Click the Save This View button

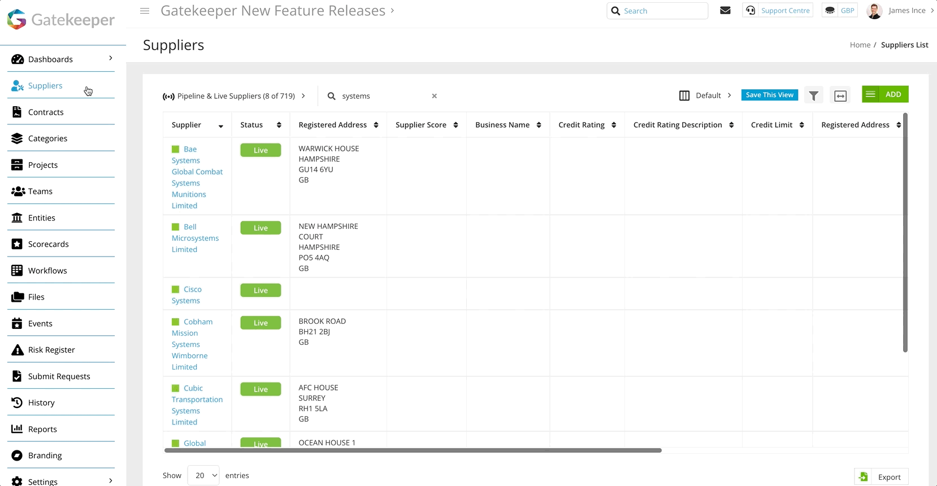[770, 95]
